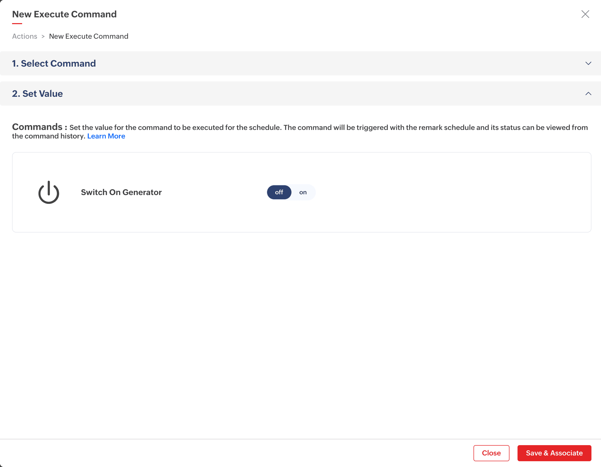
Task: Click the breadcrumb separator arrow
Action: (43, 36)
